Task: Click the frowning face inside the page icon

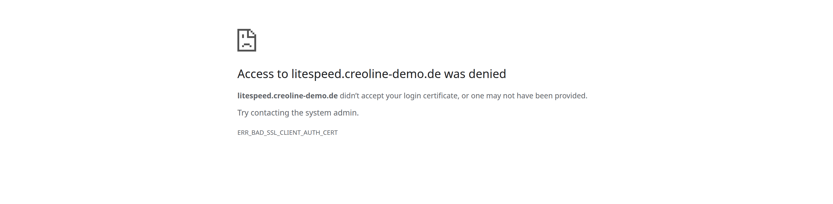Action: 247,43
